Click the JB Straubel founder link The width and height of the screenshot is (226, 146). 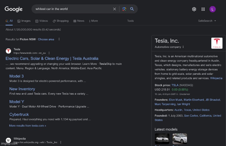212,100
